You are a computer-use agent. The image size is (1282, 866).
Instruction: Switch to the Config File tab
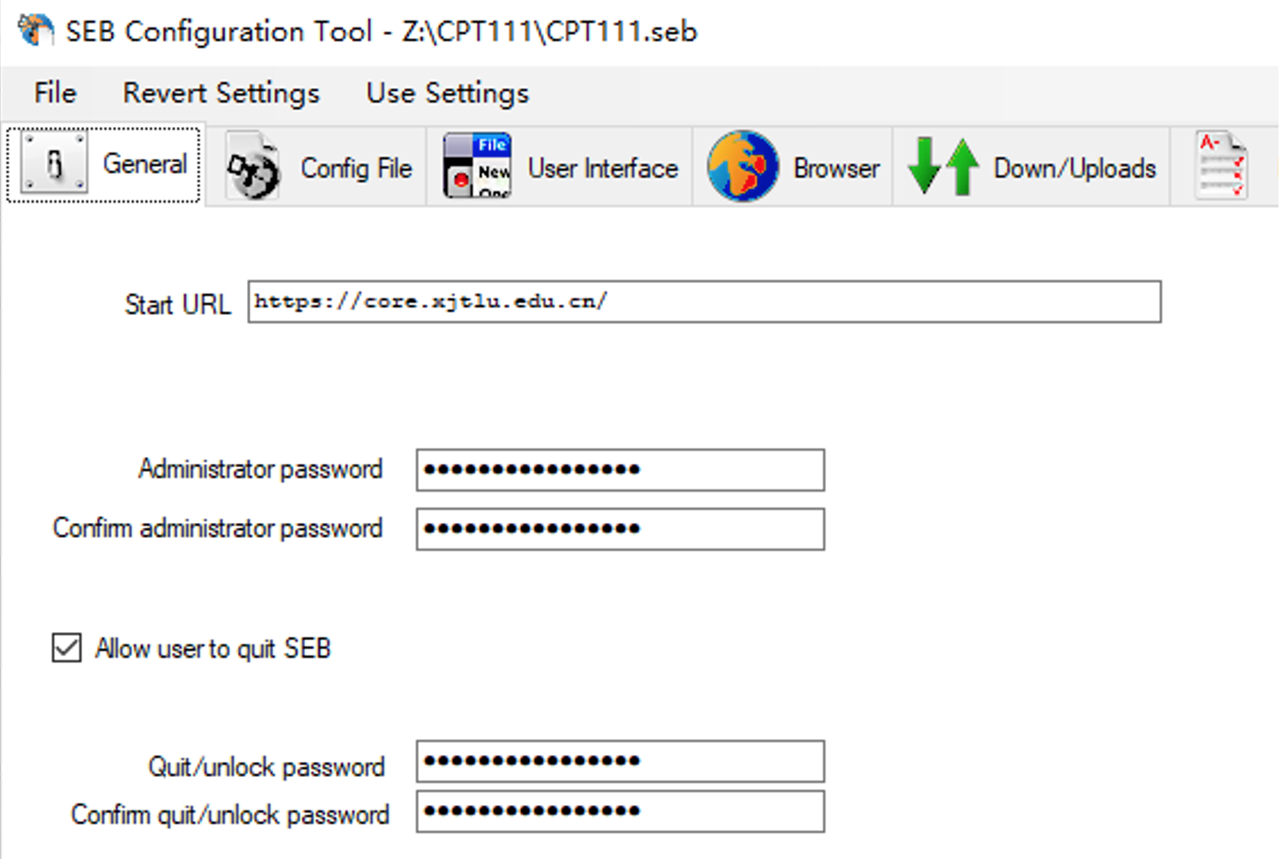[x=317, y=167]
